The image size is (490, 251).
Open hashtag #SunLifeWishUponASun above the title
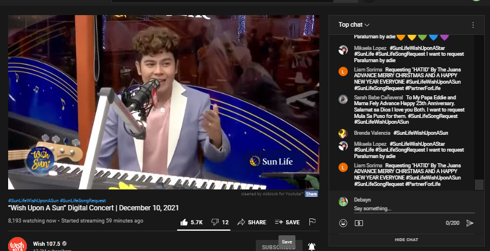(33, 200)
